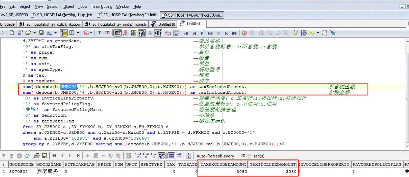This screenshot has width=409, height=177.
Task: Toggle the grid view layout button
Action: tap(171, 156)
